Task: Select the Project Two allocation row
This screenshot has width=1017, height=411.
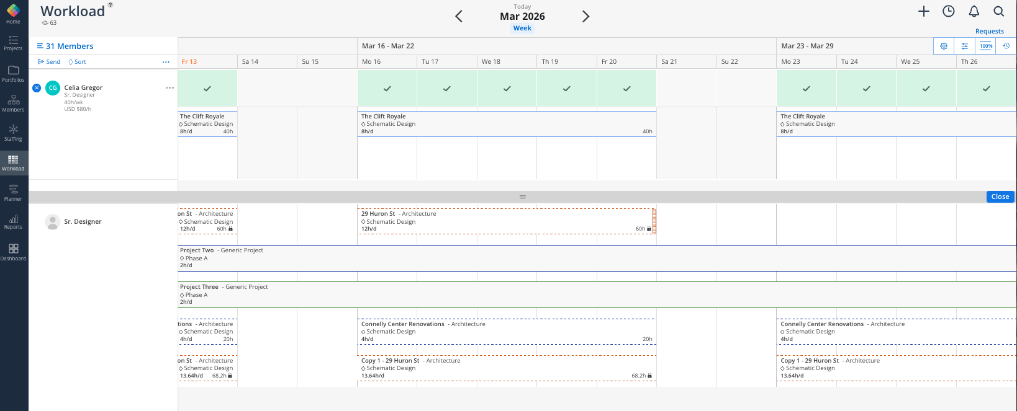Action: (x=597, y=258)
